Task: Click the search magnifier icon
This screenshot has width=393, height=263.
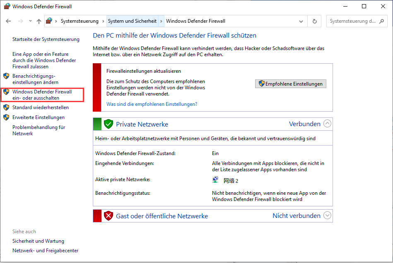Action: pos(381,21)
